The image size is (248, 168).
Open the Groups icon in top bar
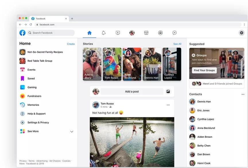tap(160, 33)
